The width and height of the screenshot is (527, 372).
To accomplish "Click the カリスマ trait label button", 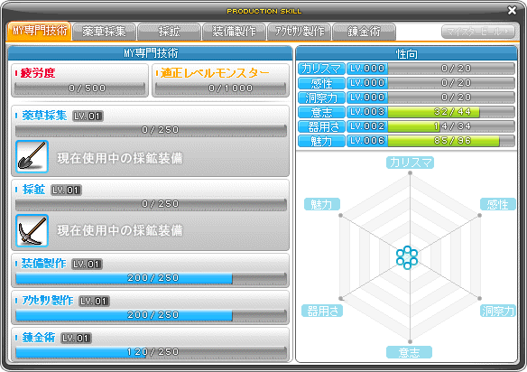I will [321, 69].
